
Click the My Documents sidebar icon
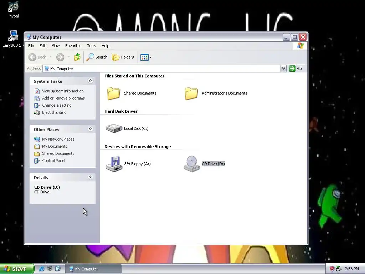point(37,147)
